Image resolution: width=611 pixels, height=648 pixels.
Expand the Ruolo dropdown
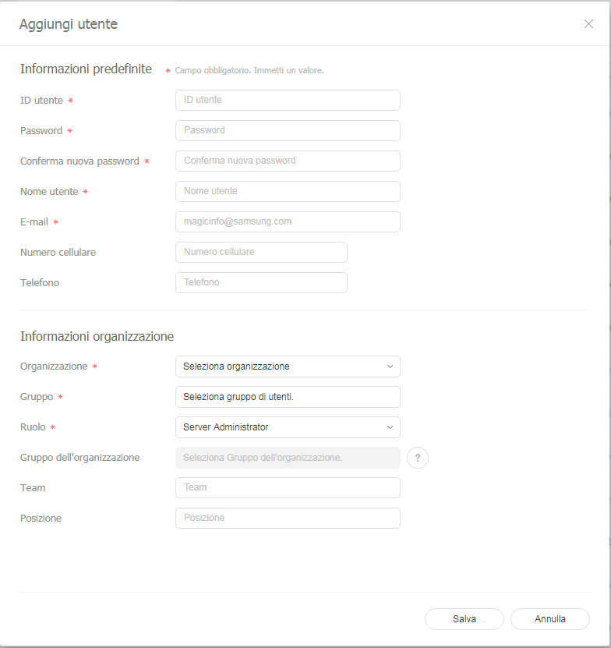coord(287,427)
